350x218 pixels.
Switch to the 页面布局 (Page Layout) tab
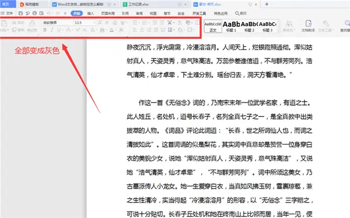coord(108,13)
